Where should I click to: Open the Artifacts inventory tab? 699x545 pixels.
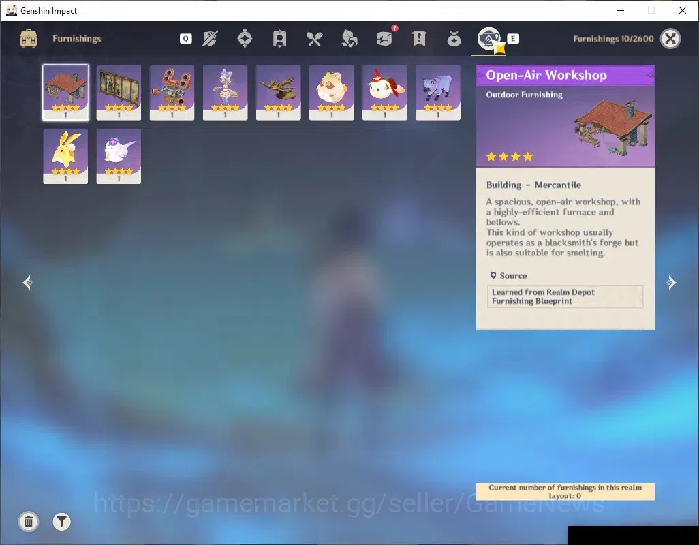point(245,39)
